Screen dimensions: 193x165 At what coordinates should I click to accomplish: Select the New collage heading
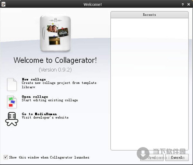pos(34,79)
